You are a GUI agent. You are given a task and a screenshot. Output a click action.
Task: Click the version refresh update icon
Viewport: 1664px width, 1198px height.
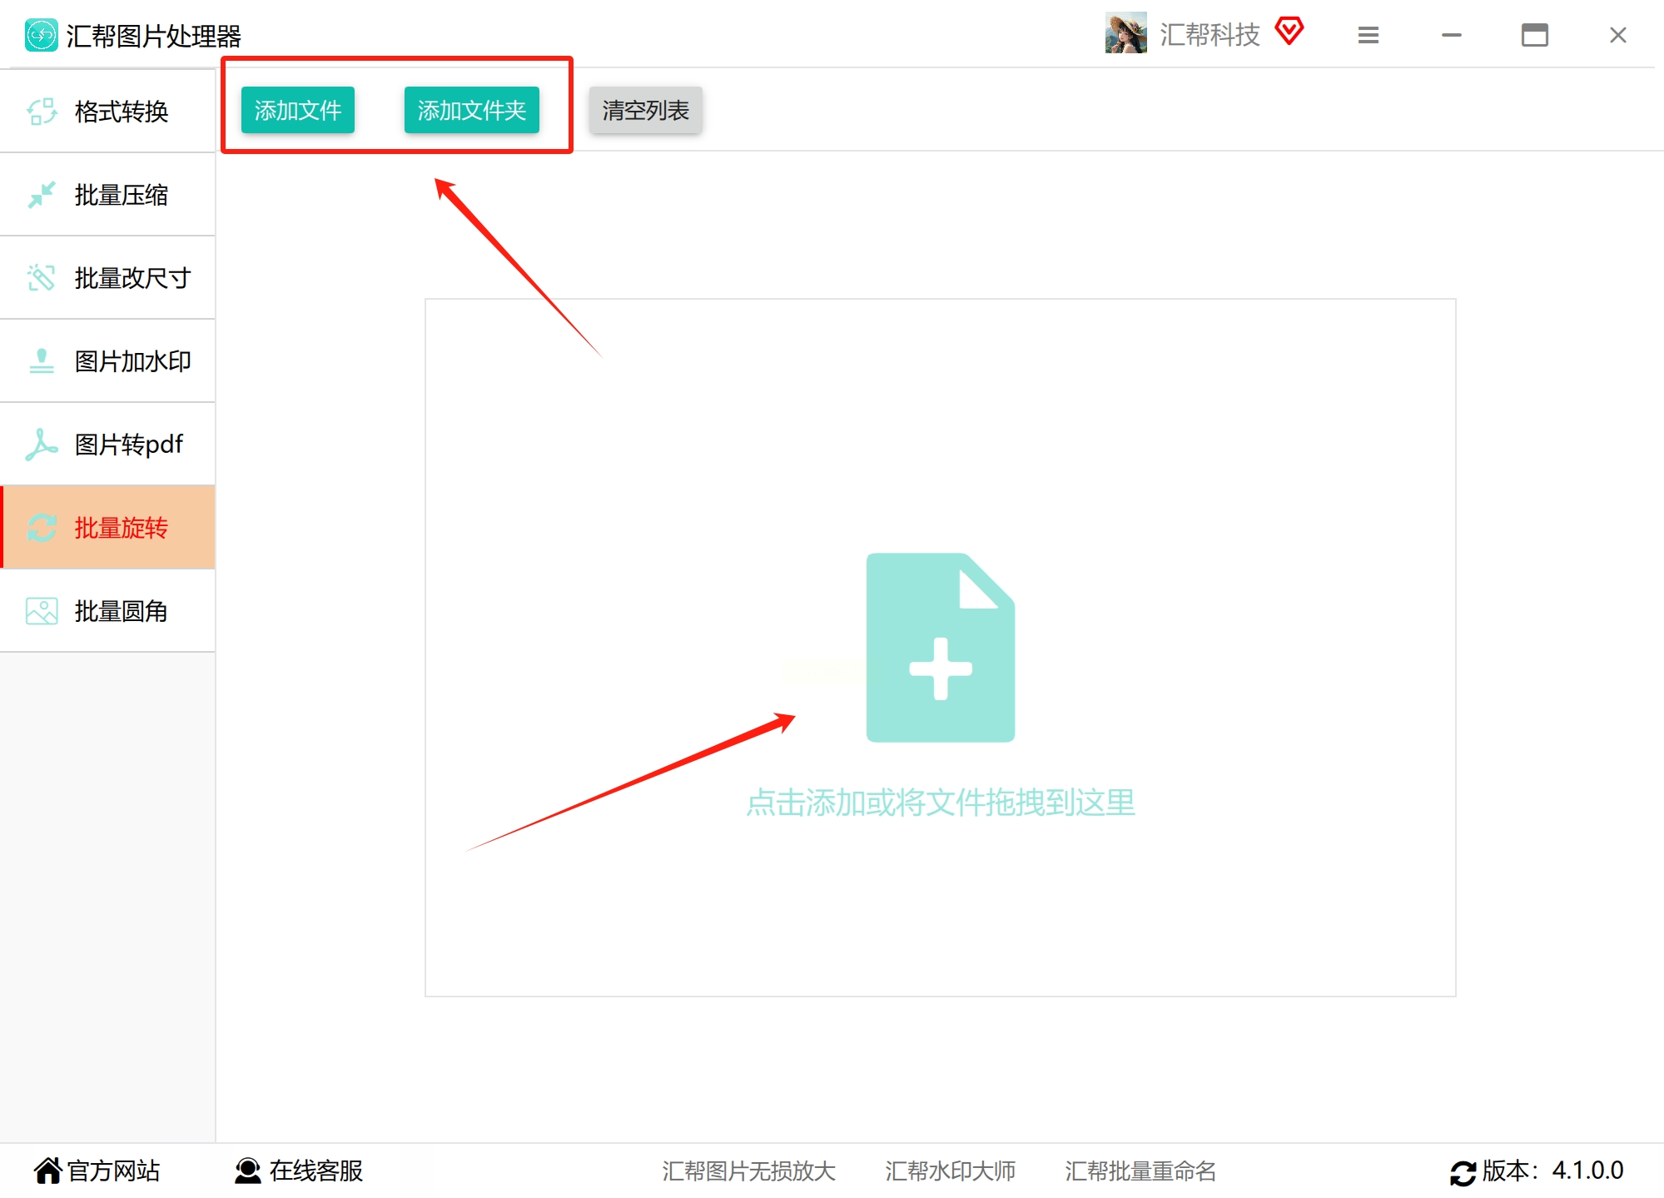(1463, 1172)
